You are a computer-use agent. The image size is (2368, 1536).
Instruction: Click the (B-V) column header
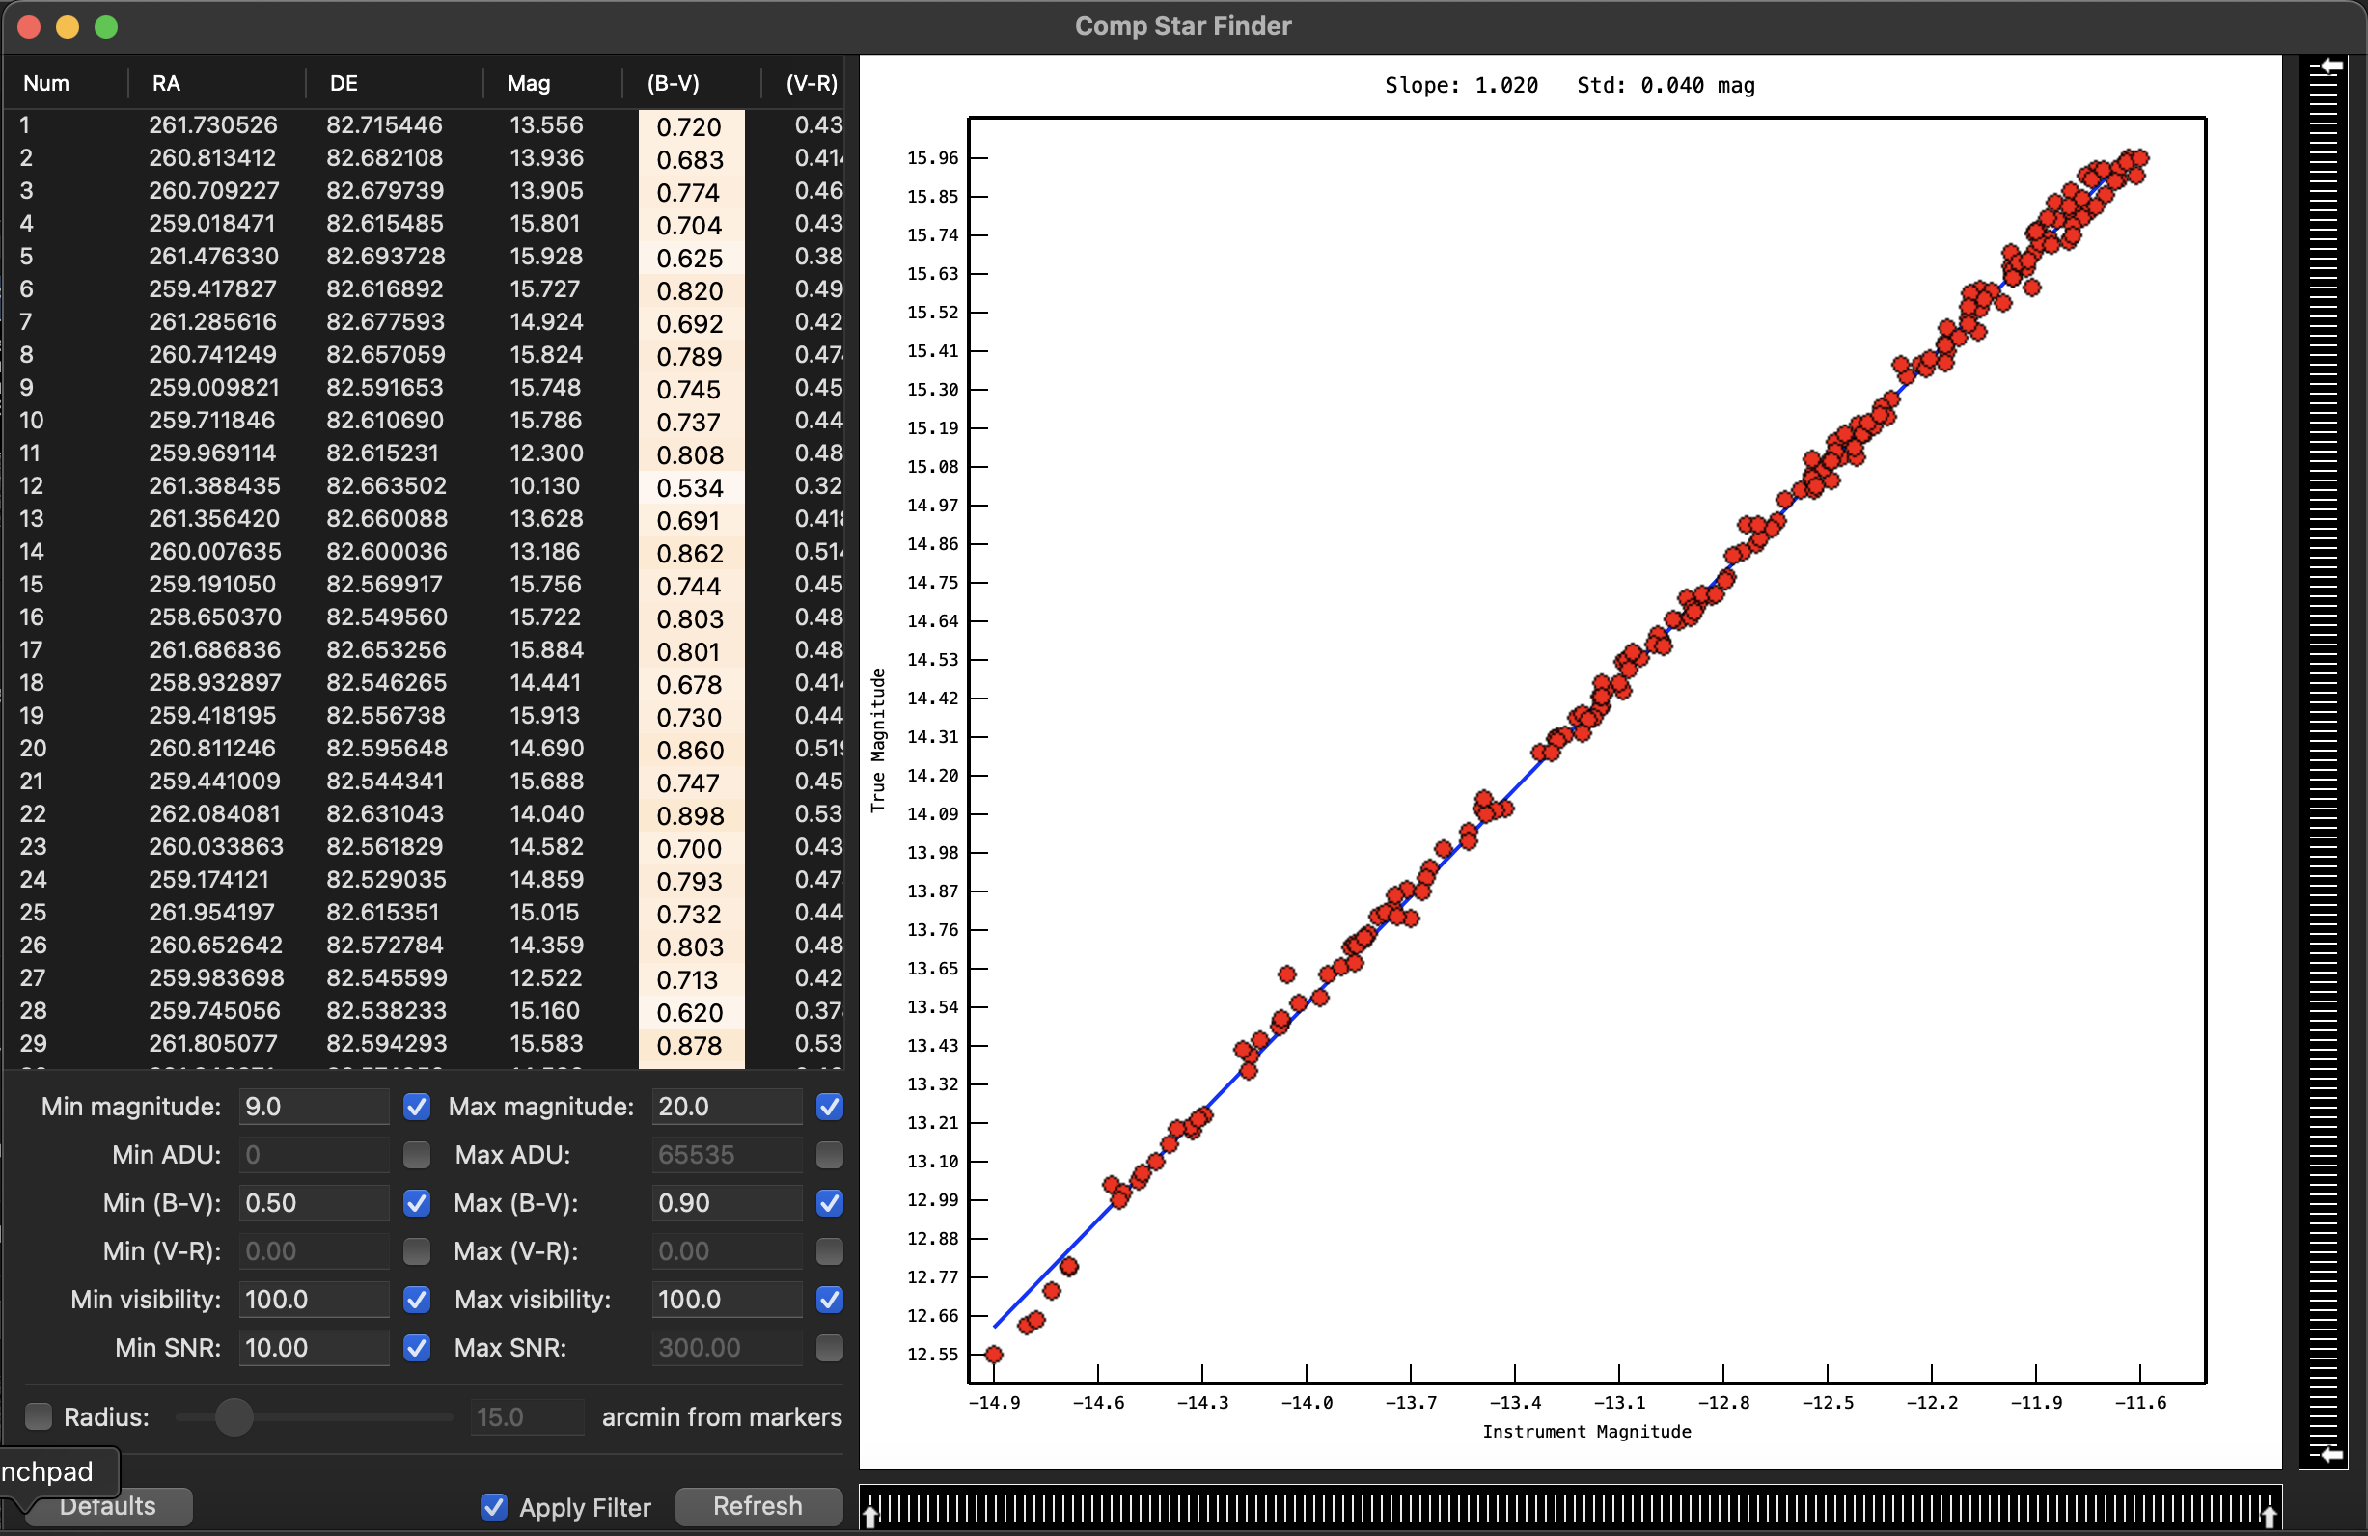[x=674, y=84]
